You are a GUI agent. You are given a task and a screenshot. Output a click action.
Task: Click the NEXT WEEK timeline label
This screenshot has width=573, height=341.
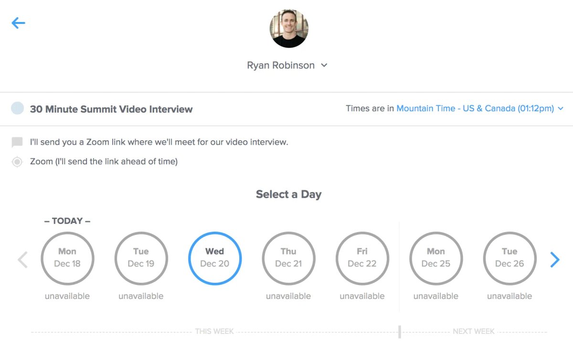pyautogui.click(x=474, y=331)
